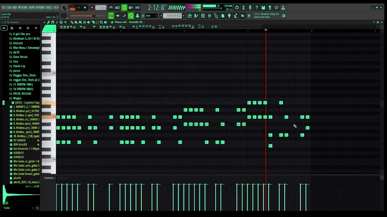
Task: Open the link/multilink controllers button
Action: point(131,16)
